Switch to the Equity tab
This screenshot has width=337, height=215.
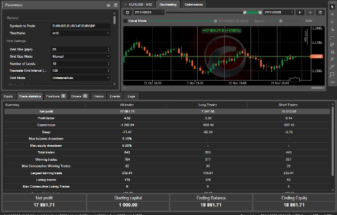pyautogui.click(x=8, y=96)
